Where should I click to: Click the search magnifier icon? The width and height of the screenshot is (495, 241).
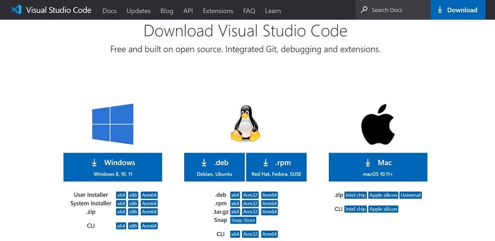click(364, 9)
